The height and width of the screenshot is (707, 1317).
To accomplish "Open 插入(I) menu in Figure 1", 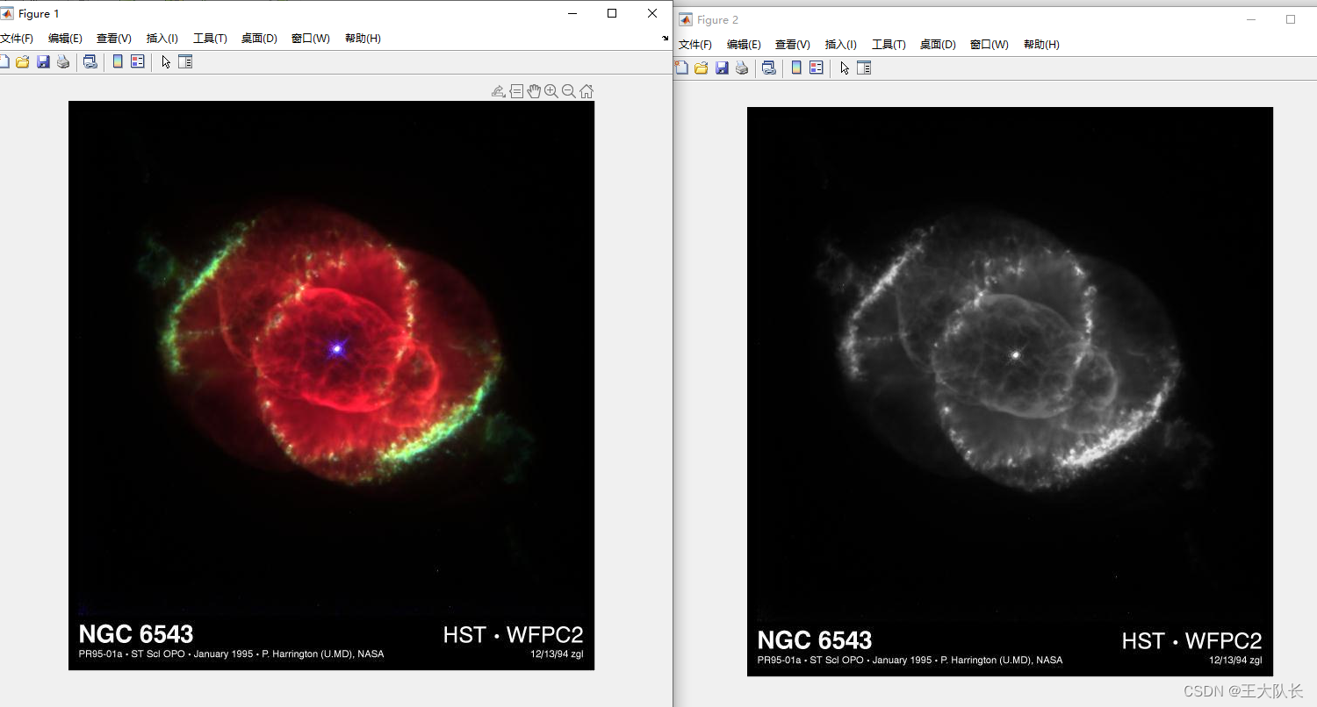I will point(162,39).
